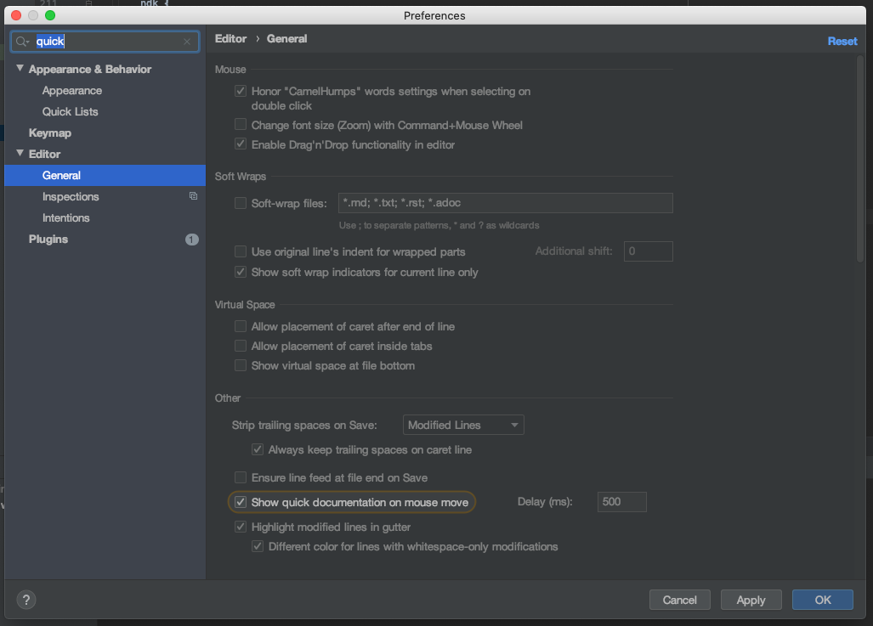Uncheck Show quick documentation on mouse move
Image resolution: width=873 pixels, height=626 pixels.
point(241,502)
